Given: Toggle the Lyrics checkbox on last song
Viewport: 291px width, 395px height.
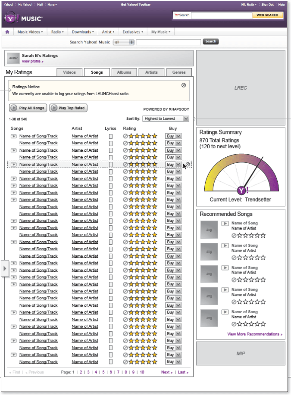Looking at the screenshot, I should [111, 362].
